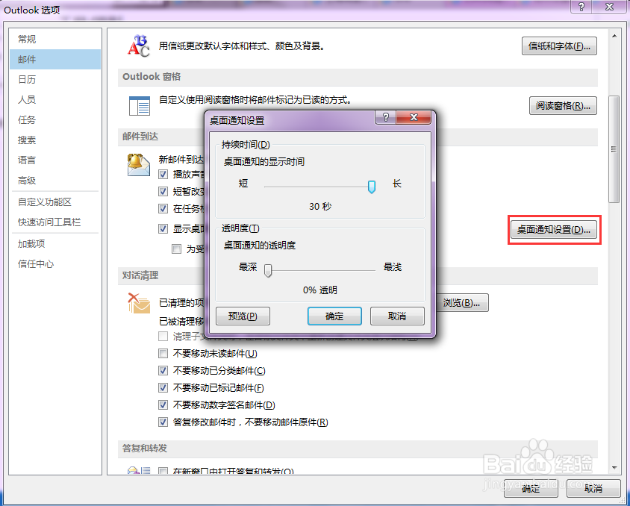Uncheck 不要移动已标记邮件(F)
This screenshot has width=630, height=506.
pyautogui.click(x=163, y=388)
